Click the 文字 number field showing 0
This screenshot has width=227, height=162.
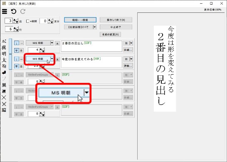pyautogui.click(x=43, y=21)
